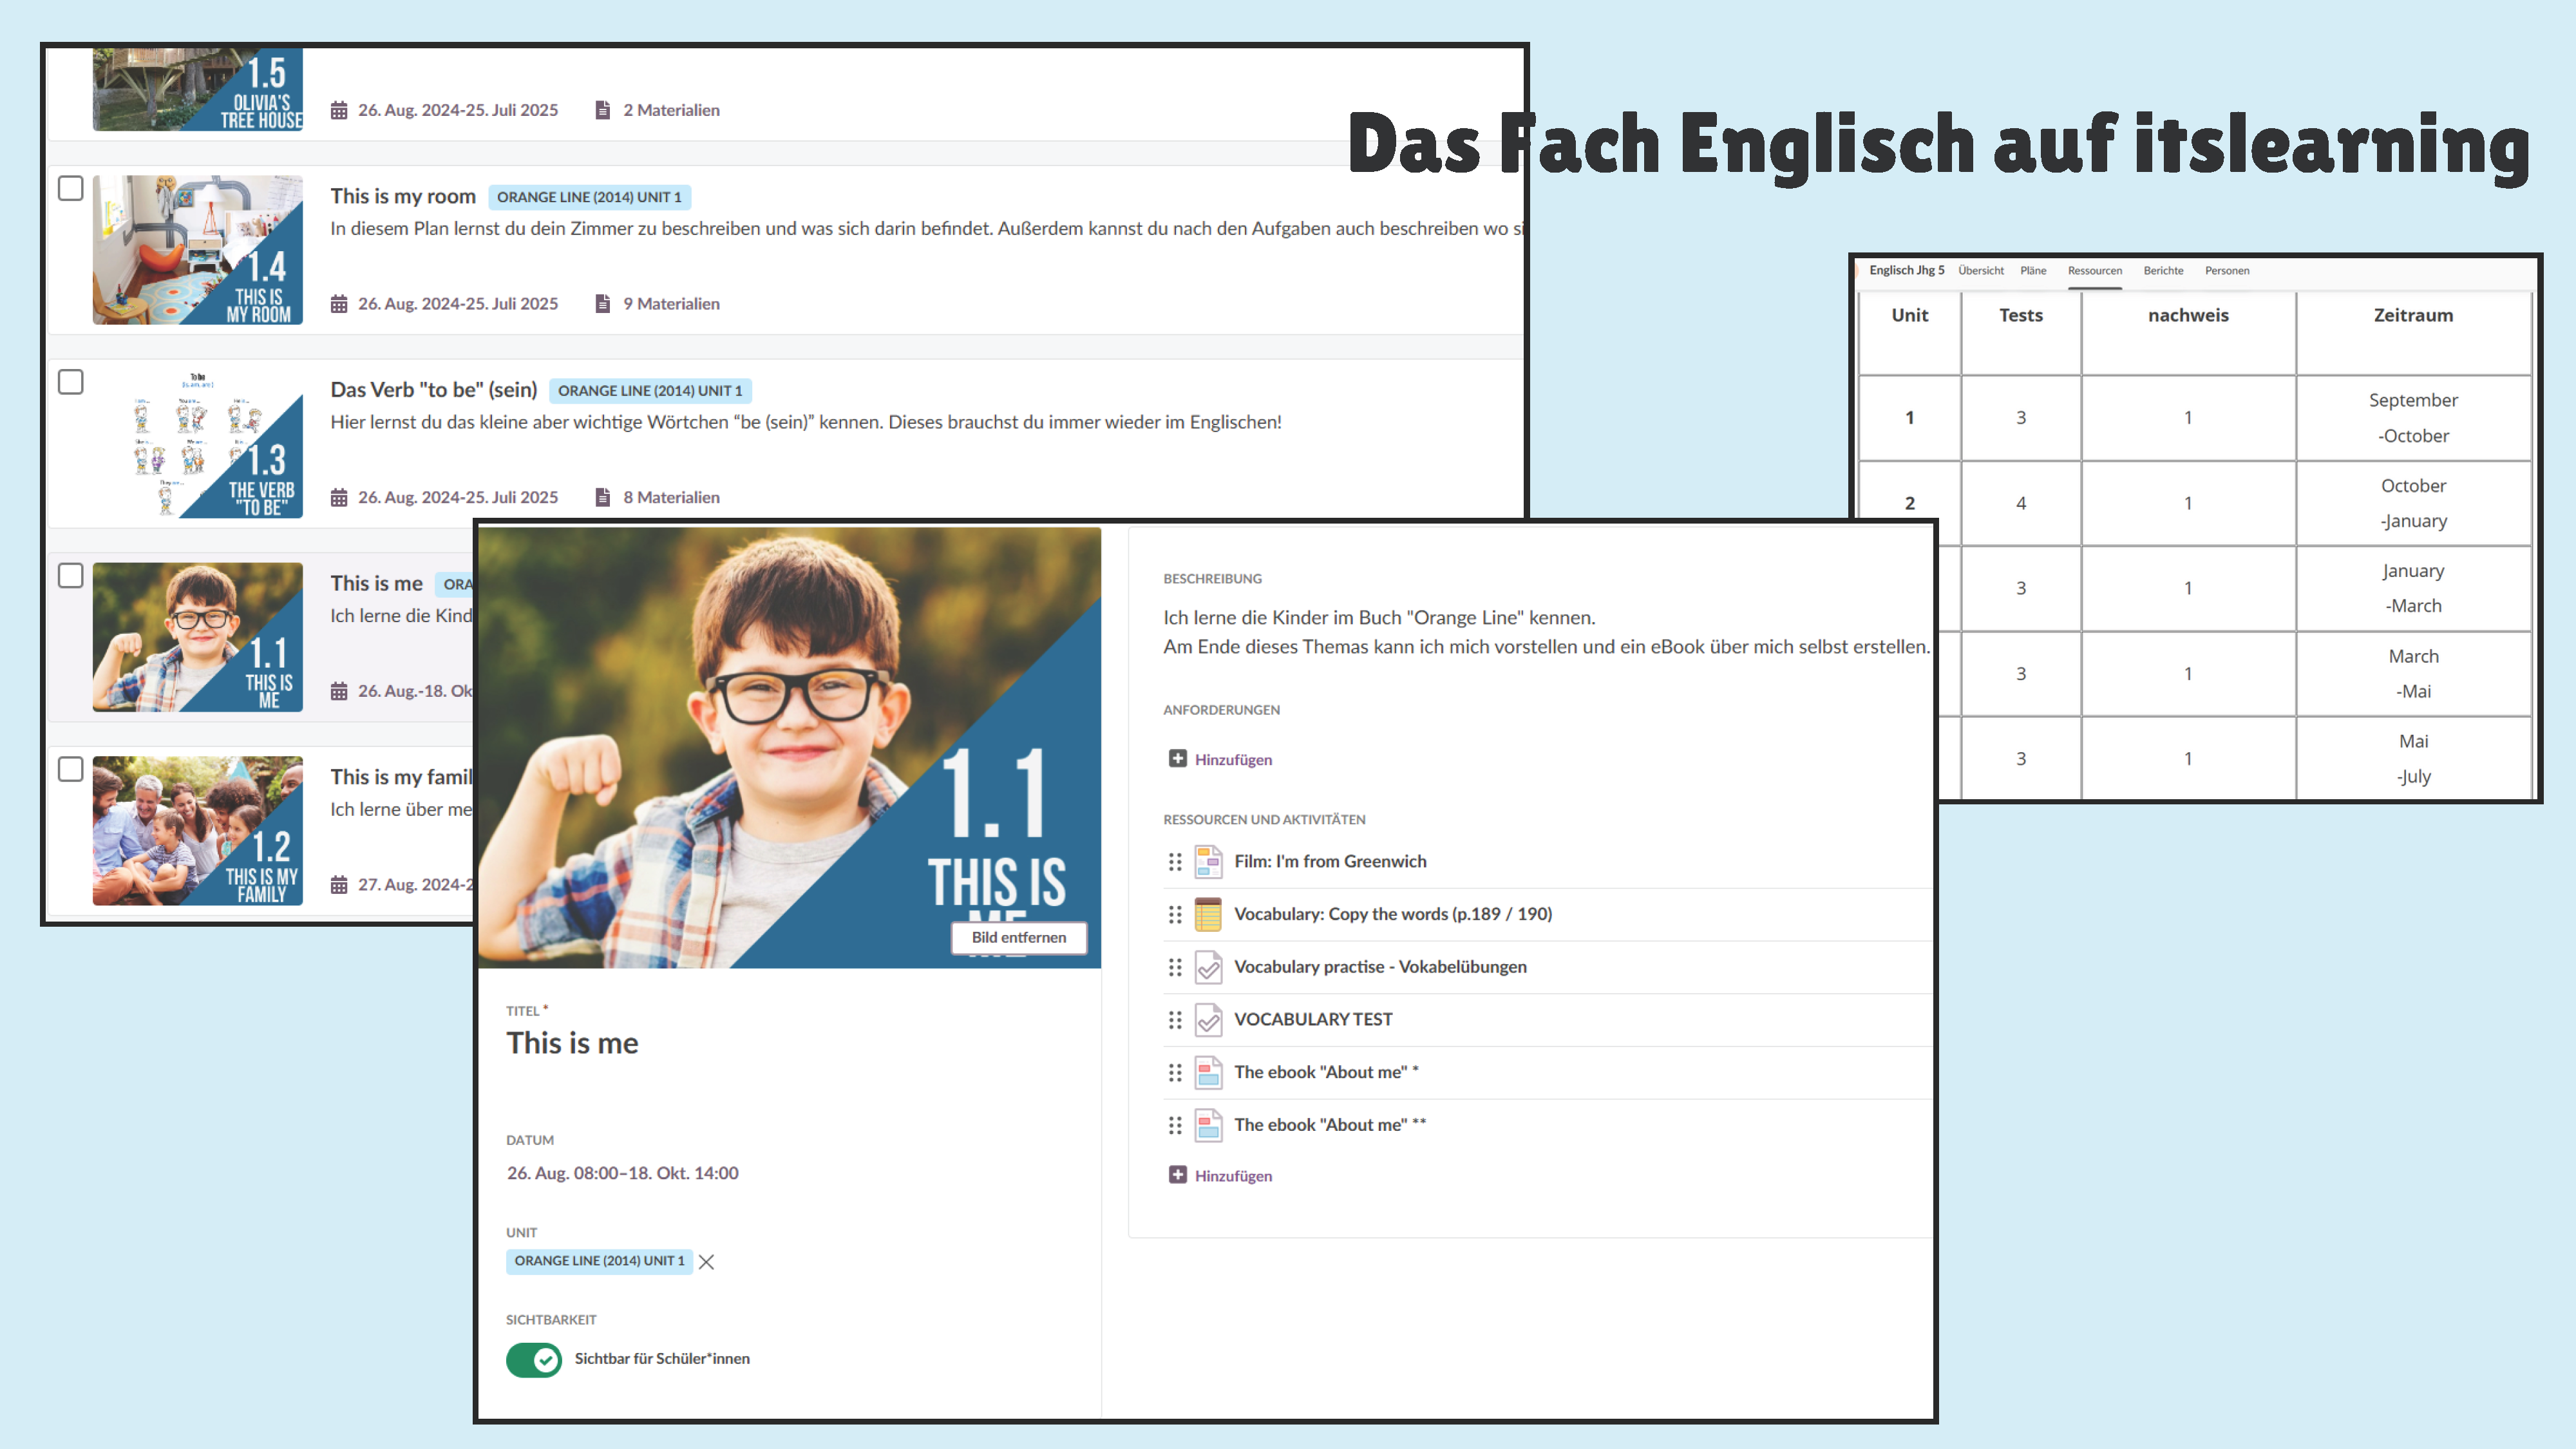Grab drag handle of Vocabulary: Copy the words
The image size is (2576, 1449).
click(x=1175, y=914)
